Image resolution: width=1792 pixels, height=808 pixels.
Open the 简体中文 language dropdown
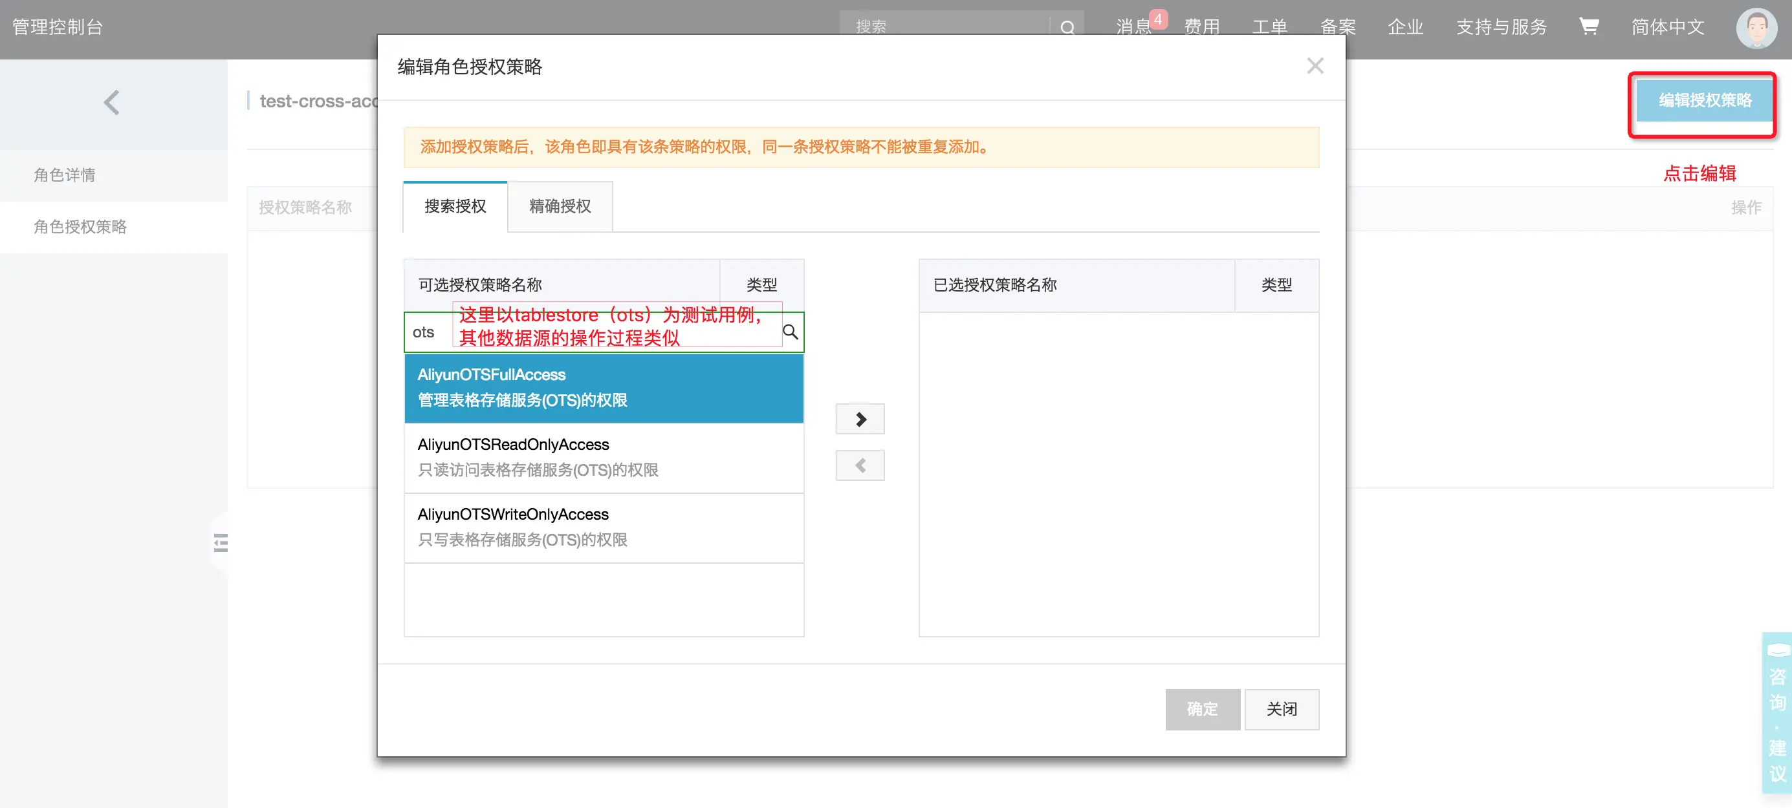[x=1668, y=27]
